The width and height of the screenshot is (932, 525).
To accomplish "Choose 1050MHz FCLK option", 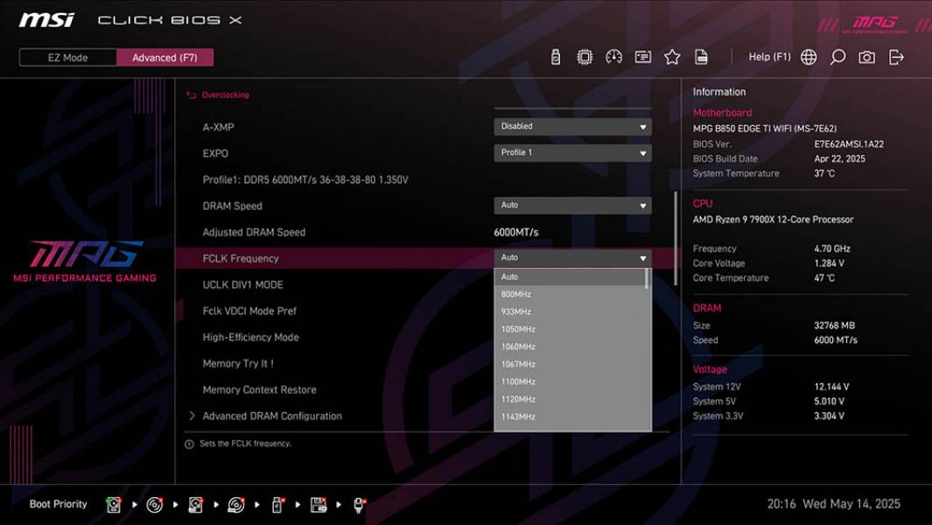I will 570,329.
